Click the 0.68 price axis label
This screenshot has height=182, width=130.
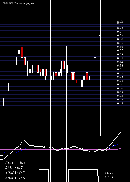120,39
